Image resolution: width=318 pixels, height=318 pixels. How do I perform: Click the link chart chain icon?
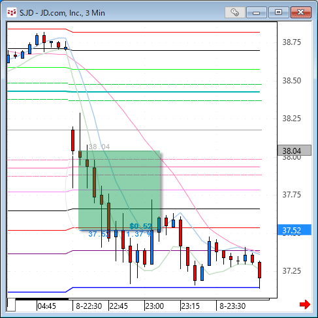point(234,12)
